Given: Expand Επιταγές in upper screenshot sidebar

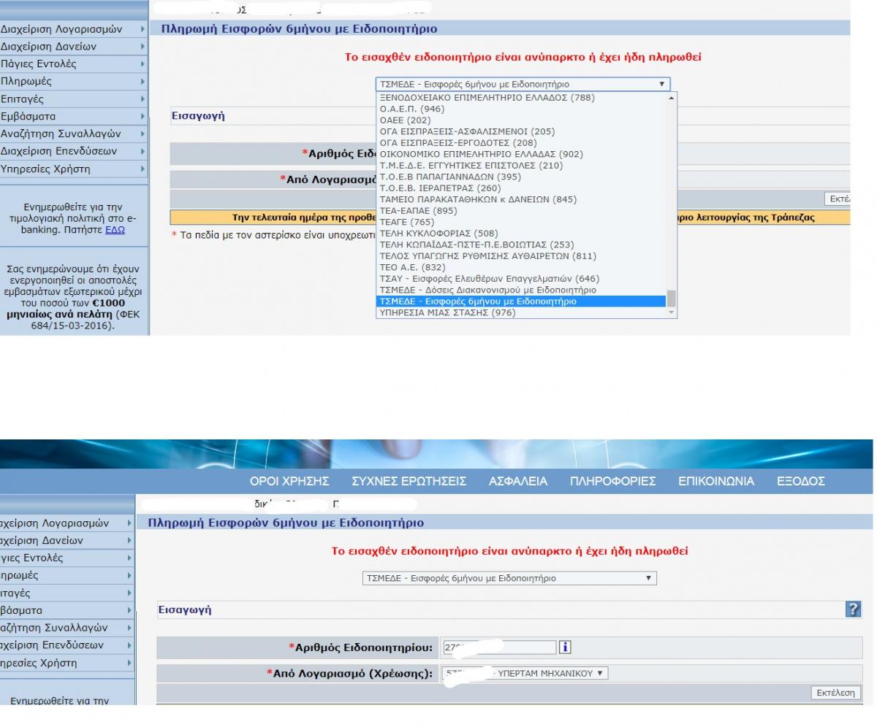Looking at the screenshot, I should coord(73,99).
